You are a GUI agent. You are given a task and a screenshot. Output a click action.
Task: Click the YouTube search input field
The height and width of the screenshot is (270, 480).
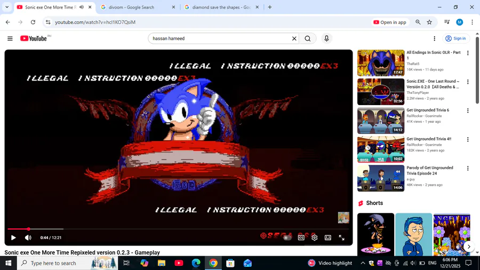pos(220,38)
